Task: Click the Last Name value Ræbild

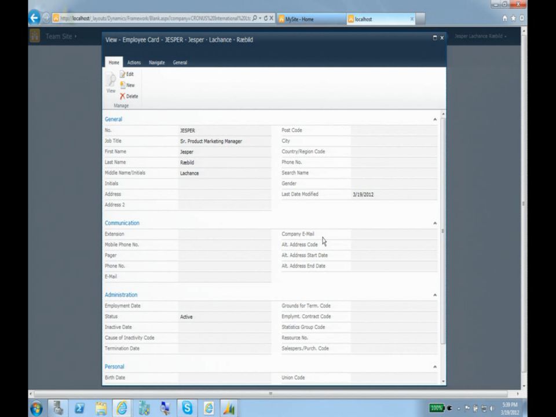Action: [187, 162]
